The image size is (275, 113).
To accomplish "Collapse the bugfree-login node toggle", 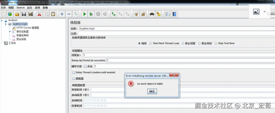I will 6,24.
